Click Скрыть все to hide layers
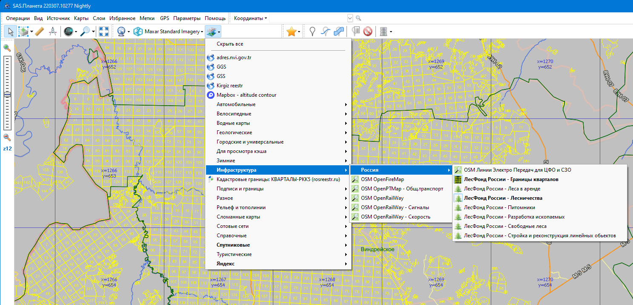Viewport: 633px width, 305px height. click(230, 44)
